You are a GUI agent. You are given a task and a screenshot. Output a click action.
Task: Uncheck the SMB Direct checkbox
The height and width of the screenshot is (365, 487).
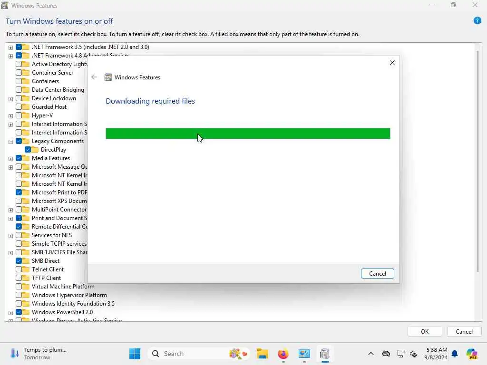[19, 261]
